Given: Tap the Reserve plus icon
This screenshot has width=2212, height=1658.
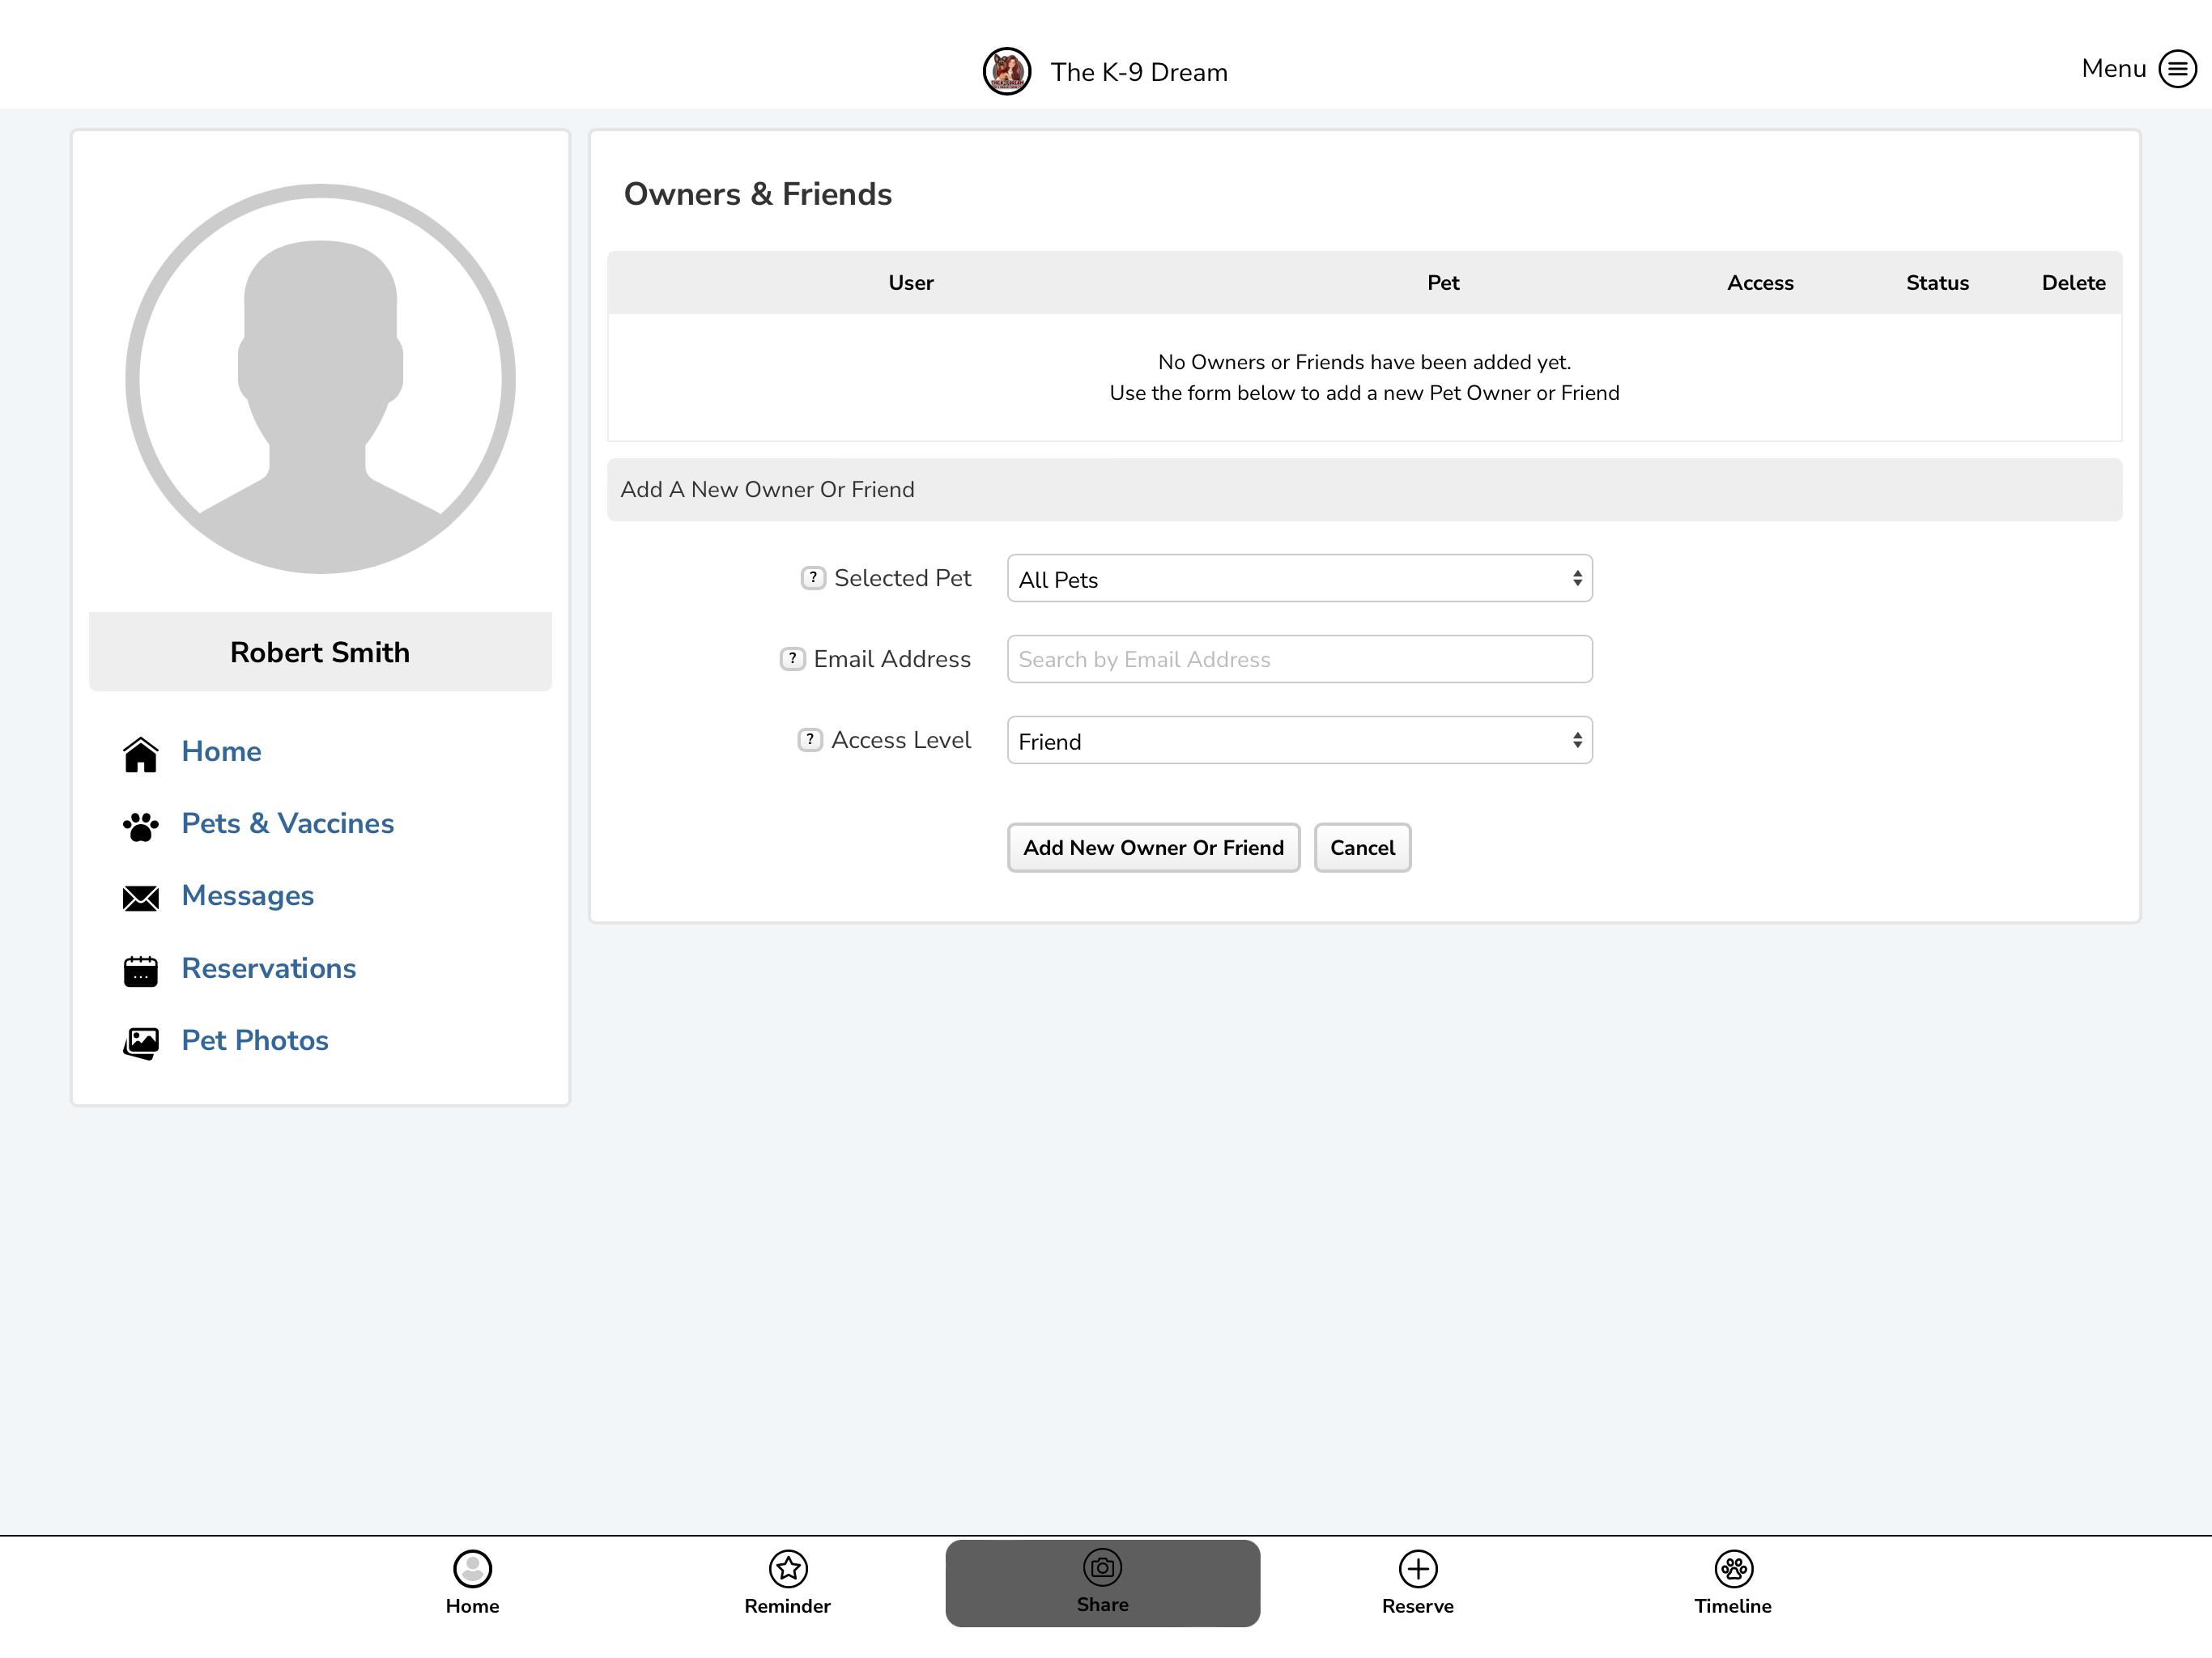Looking at the screenshot, I should [1418, 1568].
